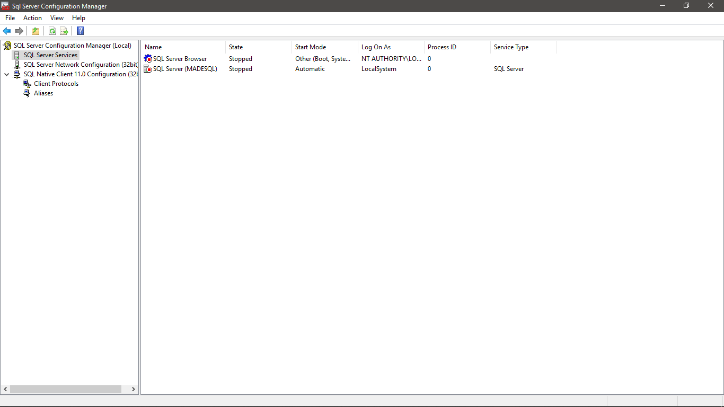The height and width of the screenshot is (407, 724).
Task: Select the SQL Server Browser name text
Action: 180,59
